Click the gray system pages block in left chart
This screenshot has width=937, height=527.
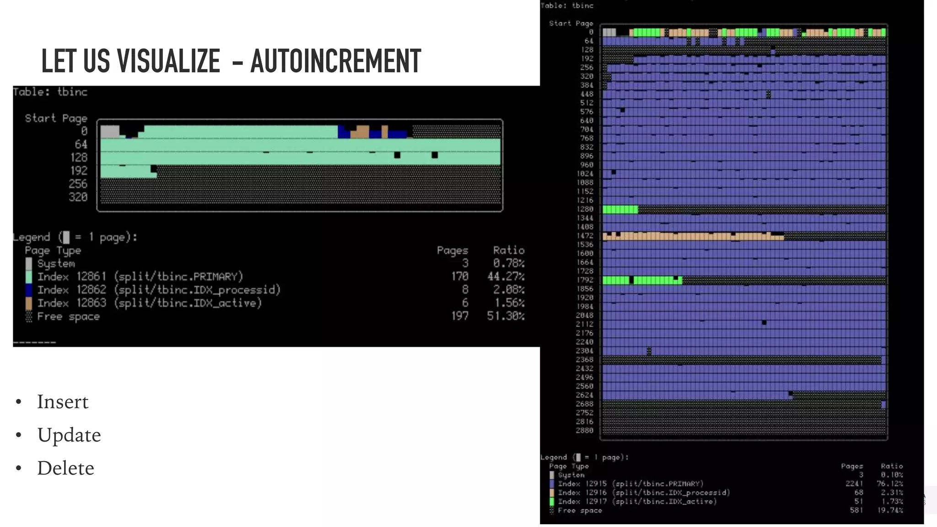[110, 131]
